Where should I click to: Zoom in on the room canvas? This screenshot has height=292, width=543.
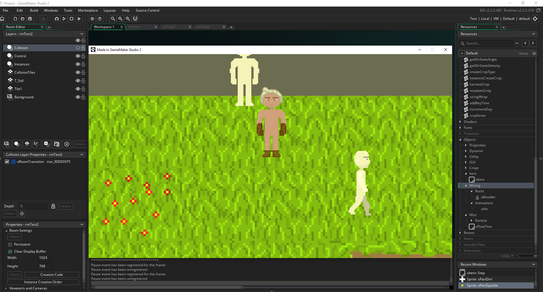coord(128,19)
